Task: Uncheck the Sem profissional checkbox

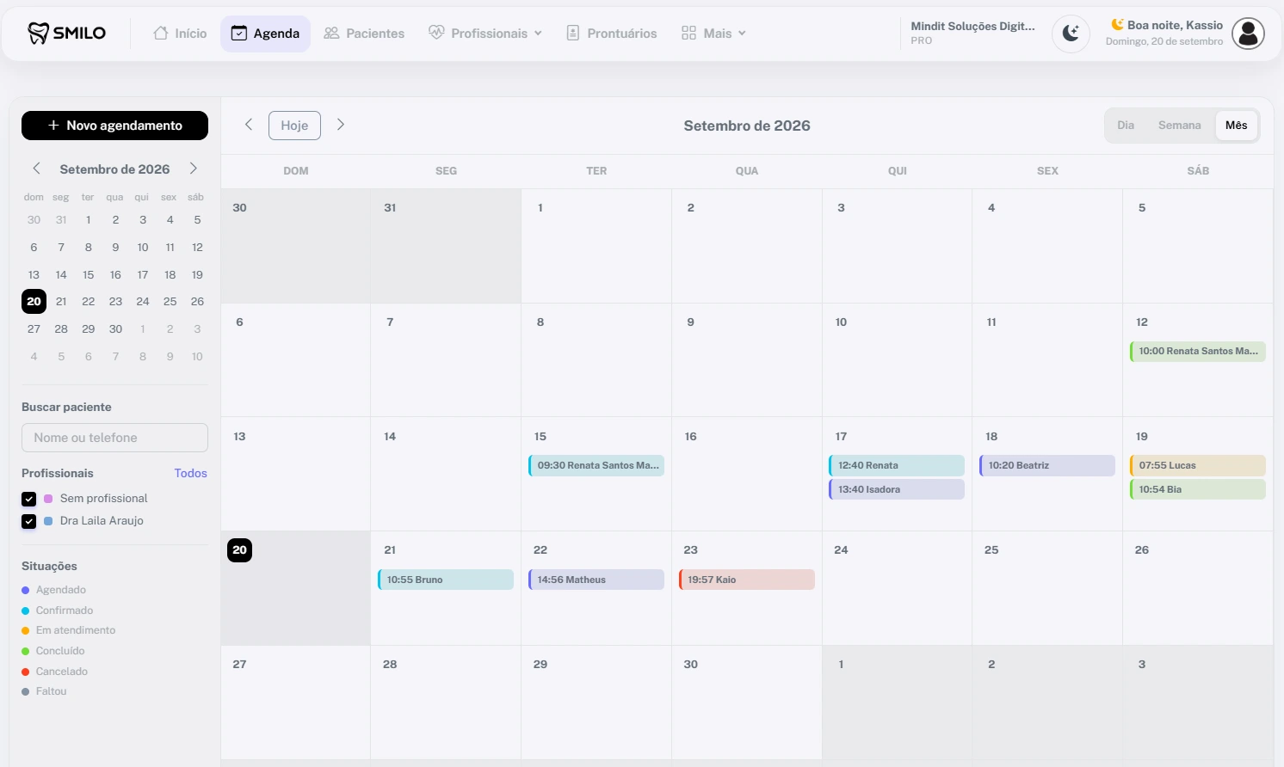Action: 28,499
